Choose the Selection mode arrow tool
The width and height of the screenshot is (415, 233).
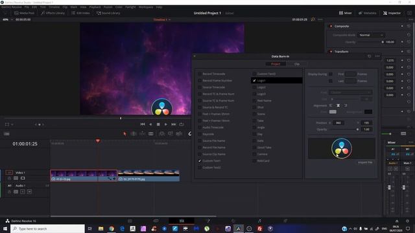(x=124, y=134)
